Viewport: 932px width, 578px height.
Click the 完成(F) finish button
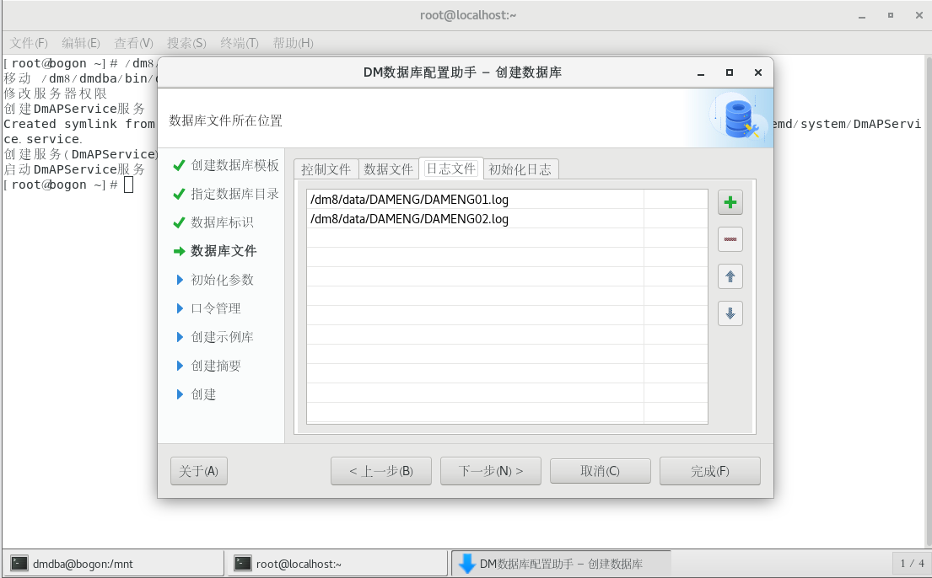(x=709, y=471)
